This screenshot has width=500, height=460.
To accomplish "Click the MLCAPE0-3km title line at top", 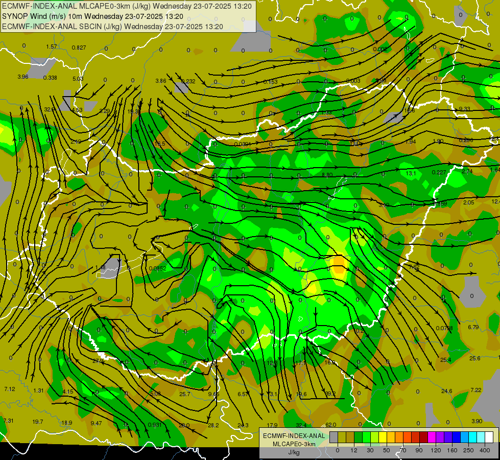I will [127, 6].
